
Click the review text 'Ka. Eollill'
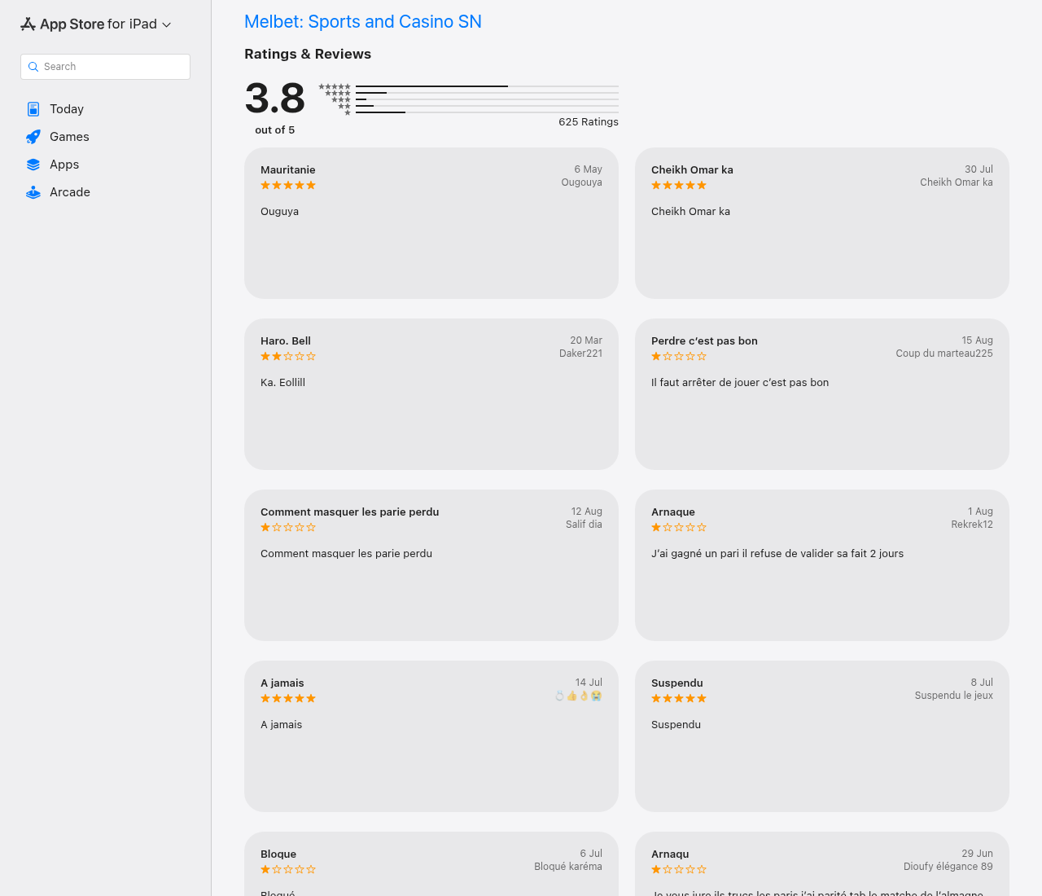point(282,383)
